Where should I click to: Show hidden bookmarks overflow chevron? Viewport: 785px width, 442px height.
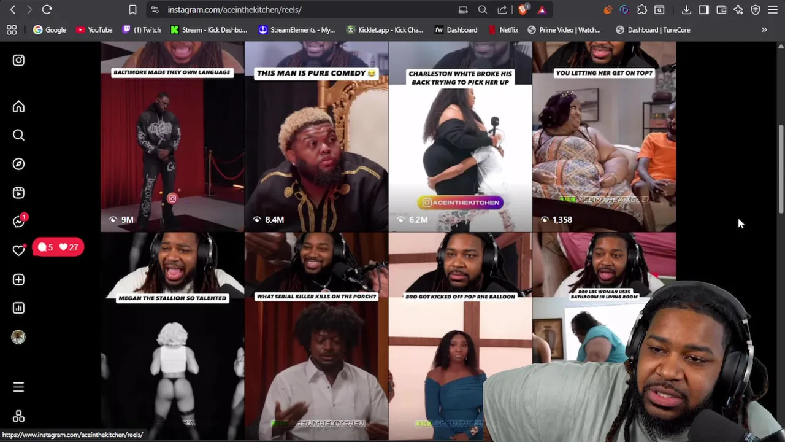(764, 29)
